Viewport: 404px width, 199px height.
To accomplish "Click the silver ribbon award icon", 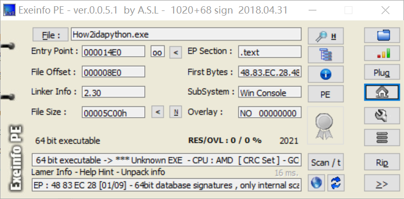I will point(325,126).
